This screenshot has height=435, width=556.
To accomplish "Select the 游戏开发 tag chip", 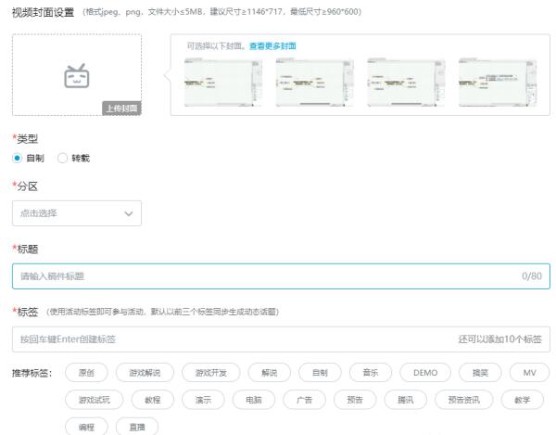I will (x=210, y=373).
